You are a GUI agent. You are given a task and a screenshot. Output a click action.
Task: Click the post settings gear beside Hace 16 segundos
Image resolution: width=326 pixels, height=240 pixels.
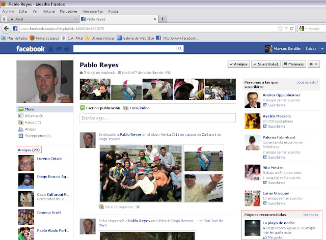coord(138,207)
